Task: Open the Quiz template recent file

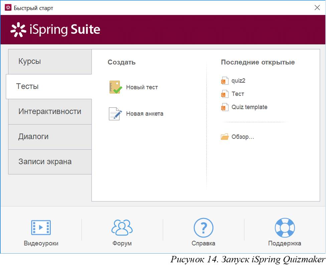Action: [249, 107]
